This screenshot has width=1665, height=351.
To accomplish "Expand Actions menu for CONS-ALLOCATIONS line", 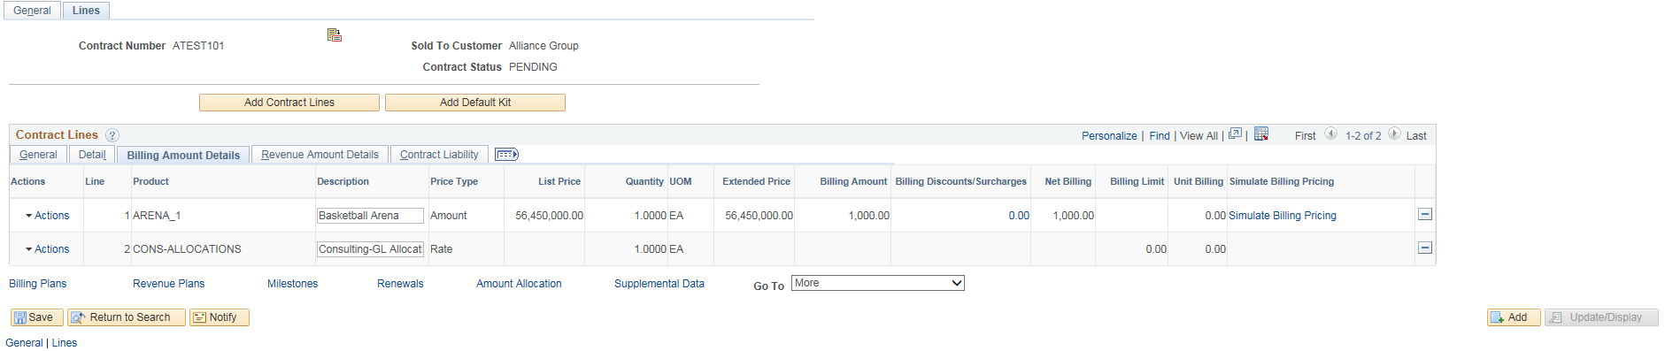I will 47,249.
